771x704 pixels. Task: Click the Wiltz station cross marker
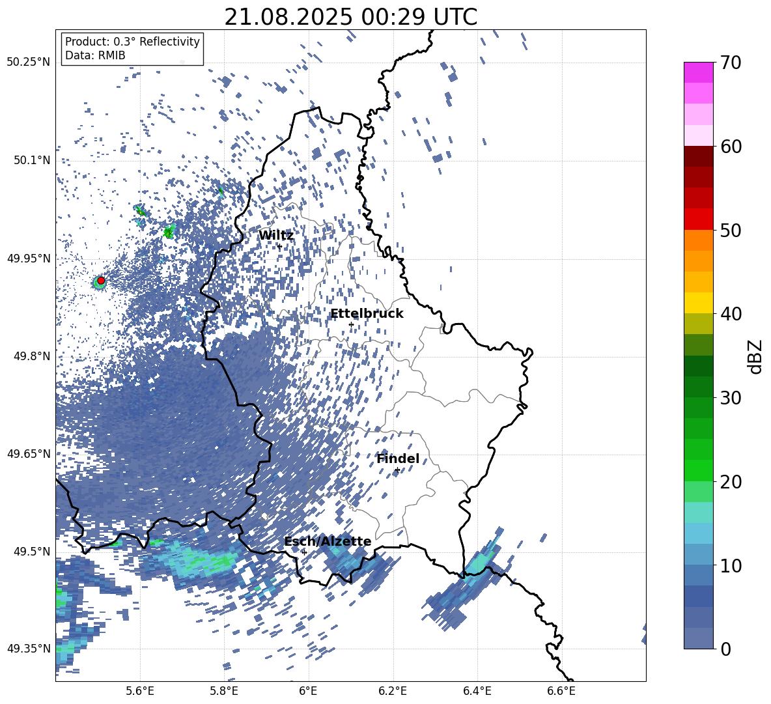(x=279, y=246)
